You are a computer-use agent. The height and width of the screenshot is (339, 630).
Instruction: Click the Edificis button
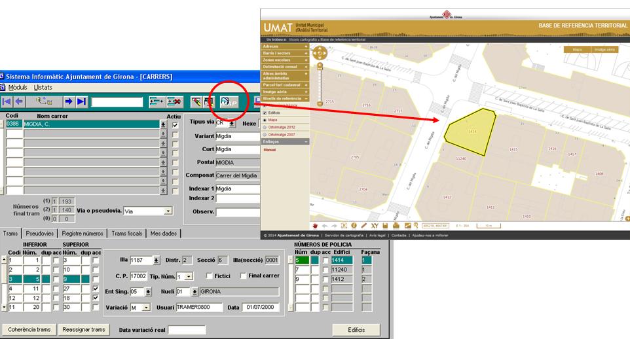tap(356, 330)
